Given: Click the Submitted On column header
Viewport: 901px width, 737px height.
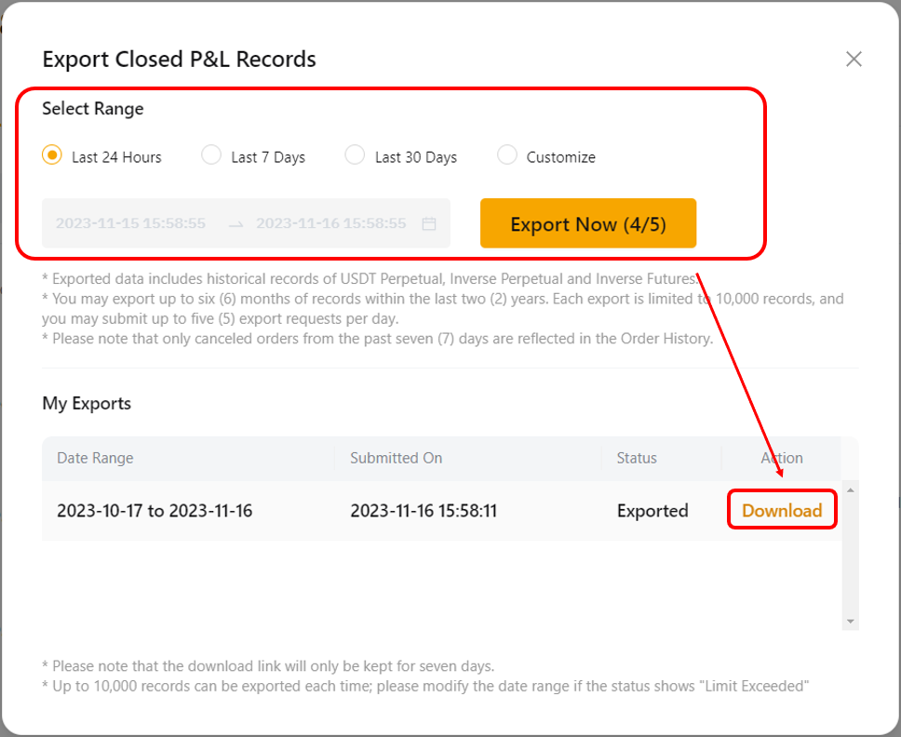Looking at the screenshot, I should click(396, 458).
